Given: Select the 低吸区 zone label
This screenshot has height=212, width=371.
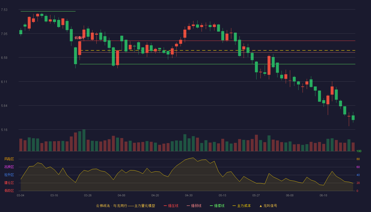Looking at the screenshot, I should (9, 191).
